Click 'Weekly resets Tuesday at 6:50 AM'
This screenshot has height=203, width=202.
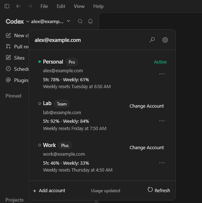coord(77,86)
